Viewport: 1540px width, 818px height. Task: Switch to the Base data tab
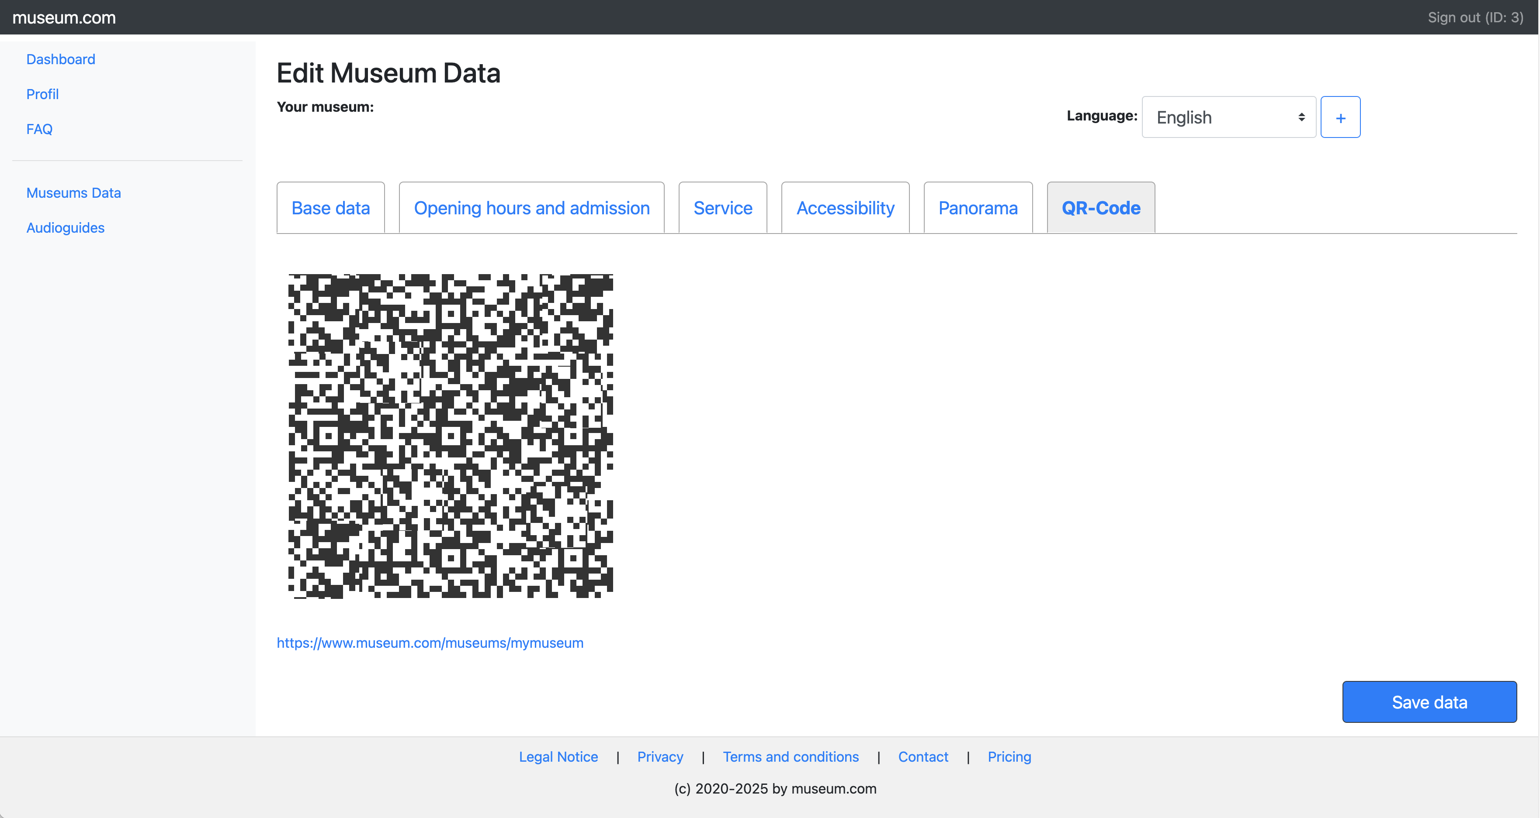tap(331, 208)
